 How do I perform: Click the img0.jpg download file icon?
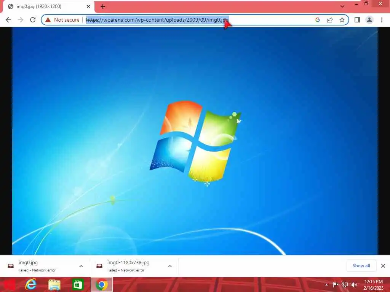point(11,266)
